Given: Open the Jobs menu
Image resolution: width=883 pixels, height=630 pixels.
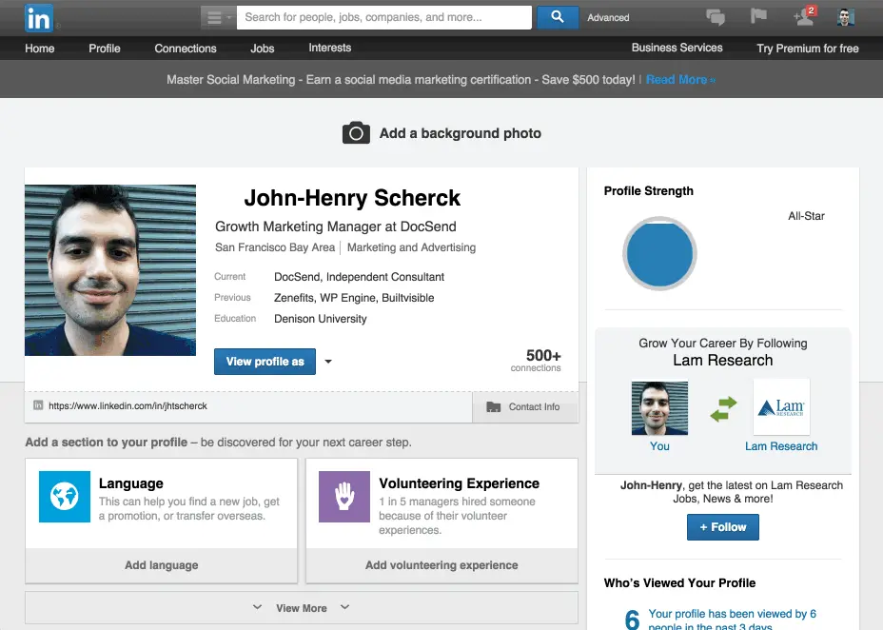Looking at the screenshot, I should (263, 49).
